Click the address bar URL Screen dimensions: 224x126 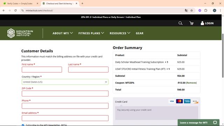[x=39, y=10]
